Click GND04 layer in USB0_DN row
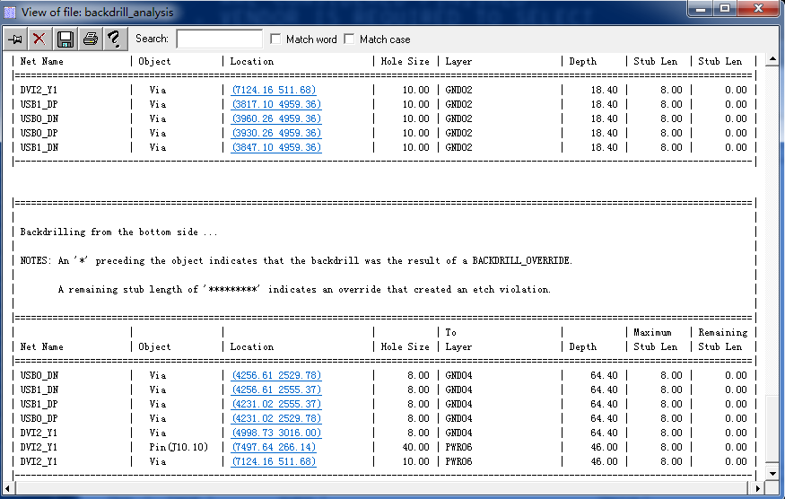This screenshot has height=499, width=785. [x=458, y=375]
